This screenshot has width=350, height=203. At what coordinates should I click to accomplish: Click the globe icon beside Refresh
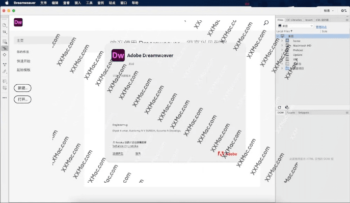click(287, 108)
